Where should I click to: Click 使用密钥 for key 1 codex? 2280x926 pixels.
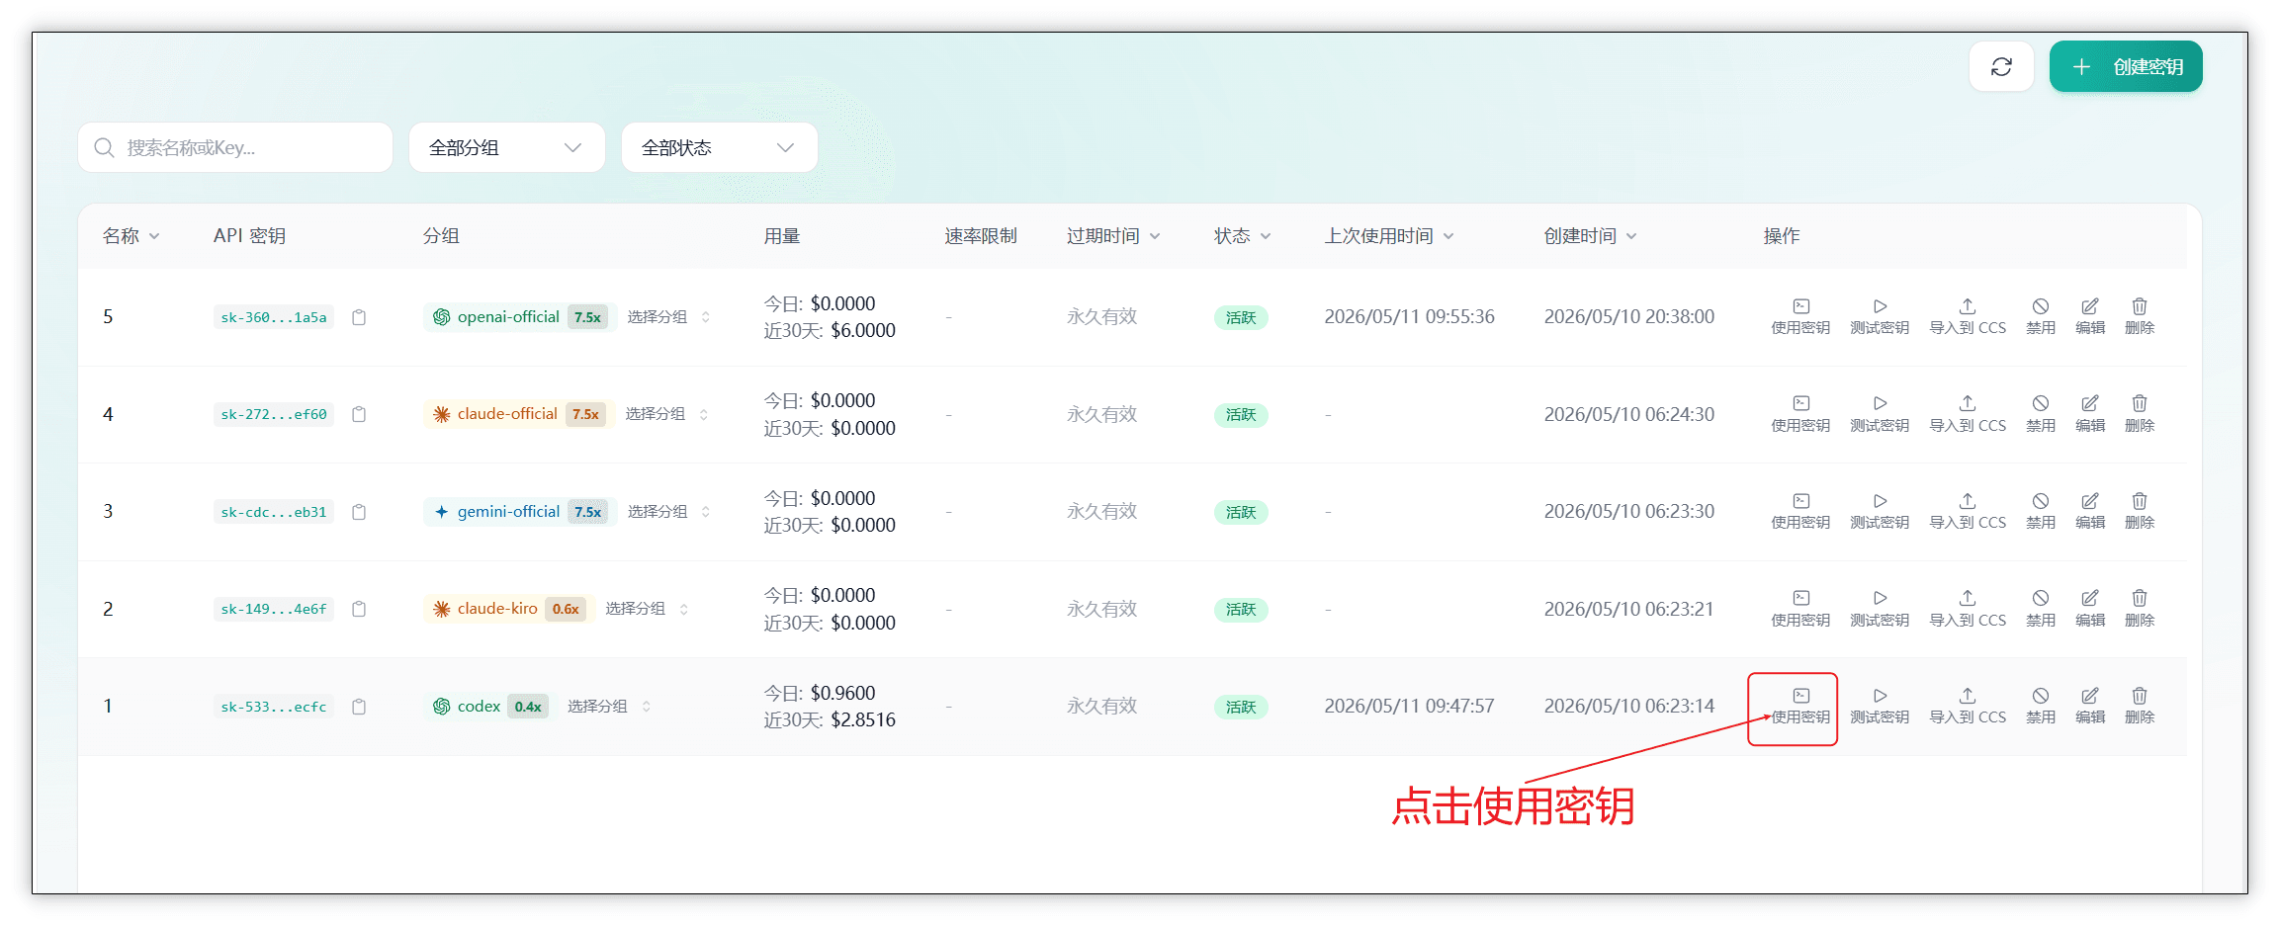pyautogui.click(x=1800, y=706)
